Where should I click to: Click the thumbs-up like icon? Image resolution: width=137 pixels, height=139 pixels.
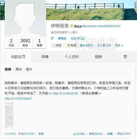click(x=75, y=134)
